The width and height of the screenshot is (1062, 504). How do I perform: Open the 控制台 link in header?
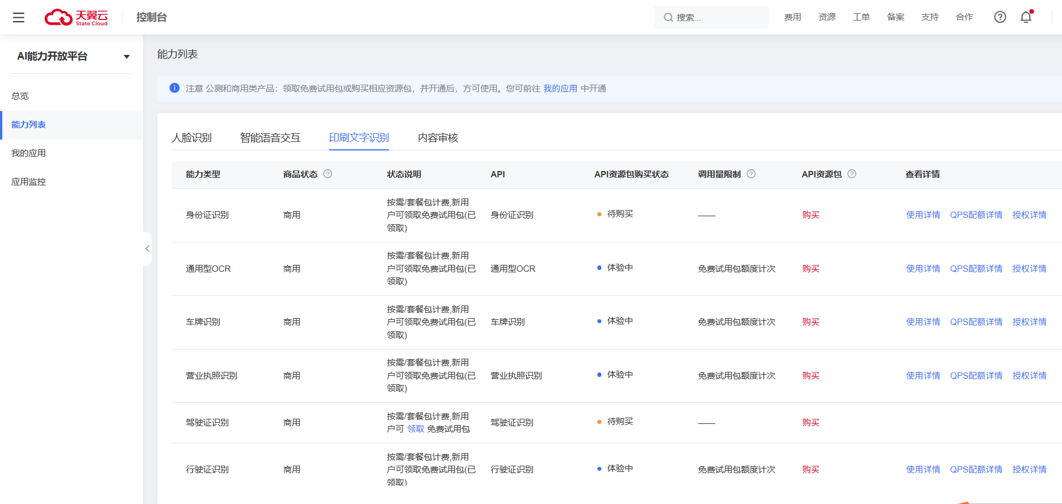(152, 17)
